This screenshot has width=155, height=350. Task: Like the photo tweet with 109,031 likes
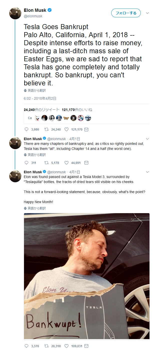coord(66,346)
